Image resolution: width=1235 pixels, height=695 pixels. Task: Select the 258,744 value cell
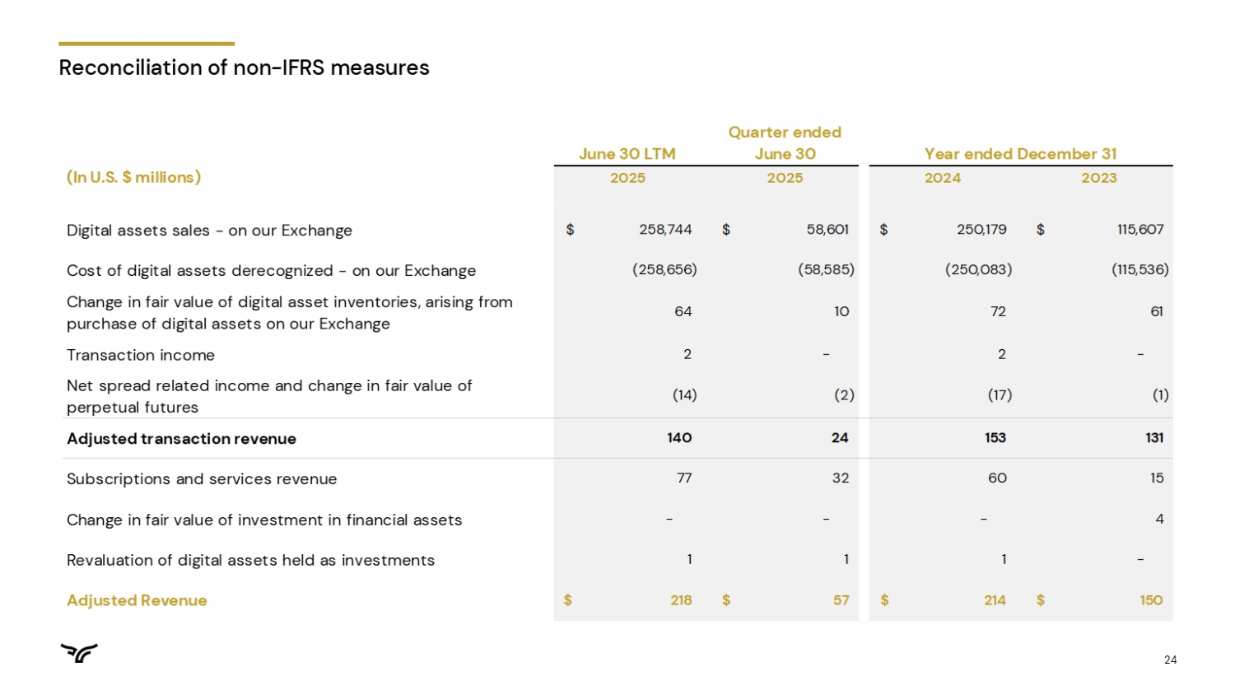(x=665, y=230)
